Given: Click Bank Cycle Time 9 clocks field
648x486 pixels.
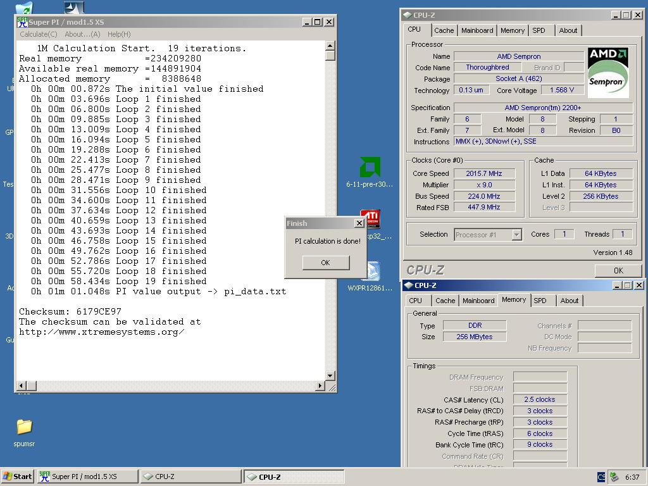Looking at the screenshot, I should tap(540, 445).
